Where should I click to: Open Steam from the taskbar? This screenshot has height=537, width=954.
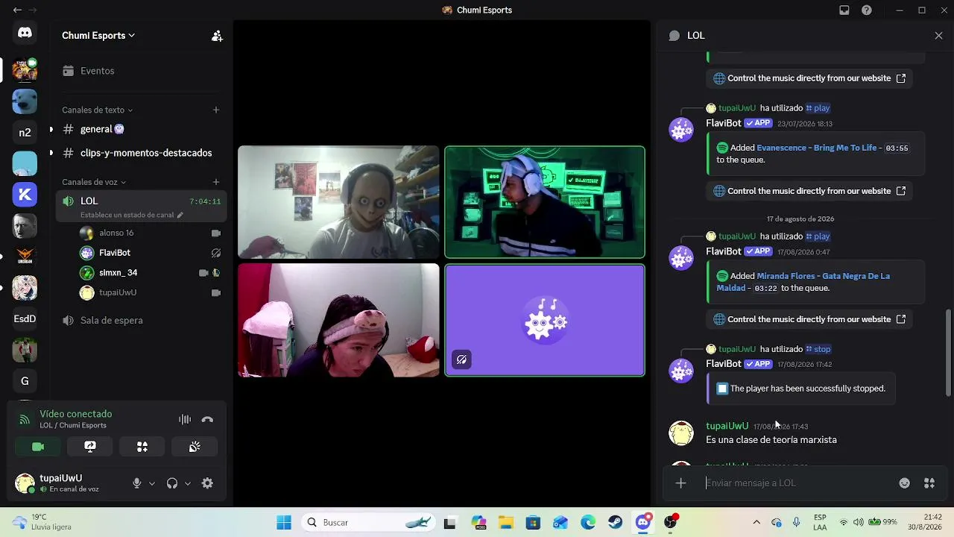click(616, 522)
